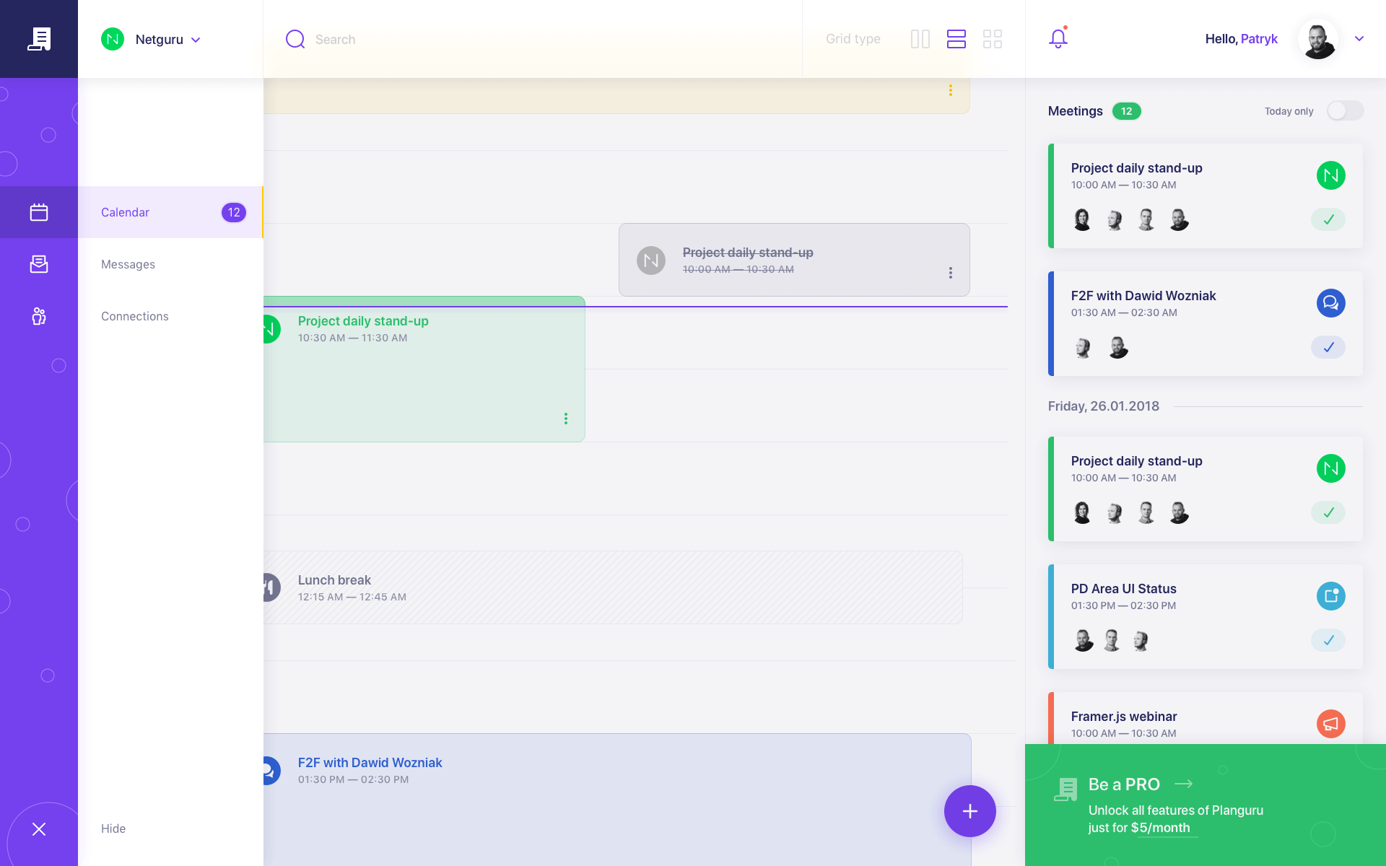Open Connections people icon in sidebar
The image size is (1386, 866).
click(x=39, y=316)
